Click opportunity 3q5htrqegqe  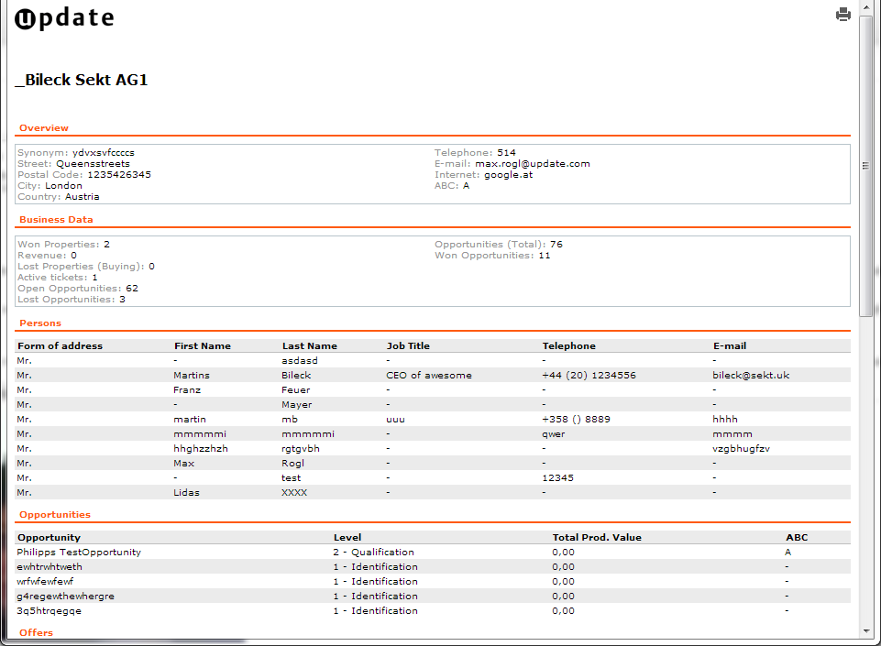49,610
